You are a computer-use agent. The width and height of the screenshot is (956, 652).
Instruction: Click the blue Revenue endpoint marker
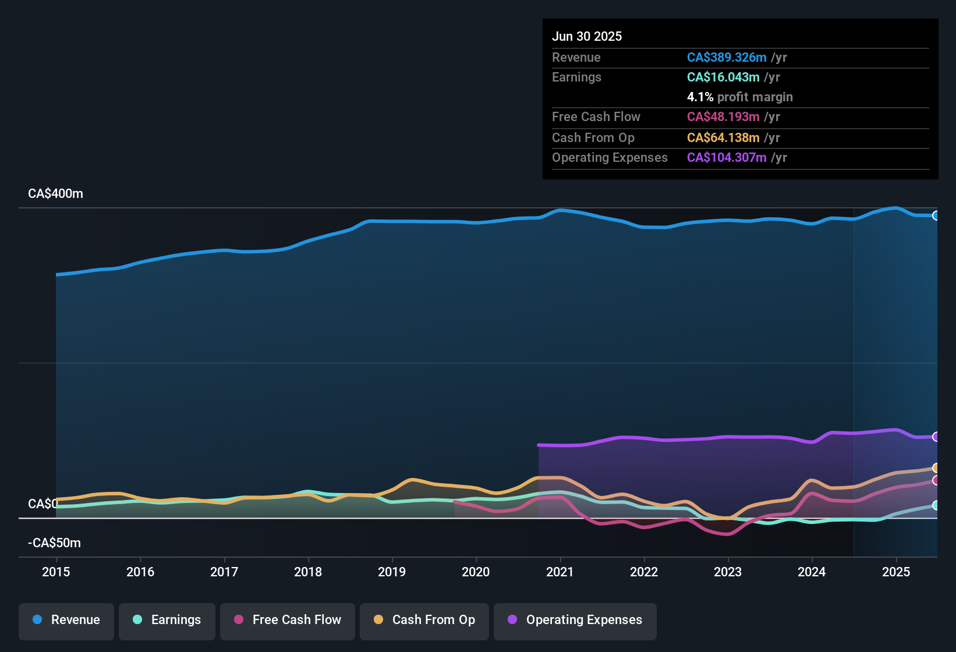tap(936, 215)
